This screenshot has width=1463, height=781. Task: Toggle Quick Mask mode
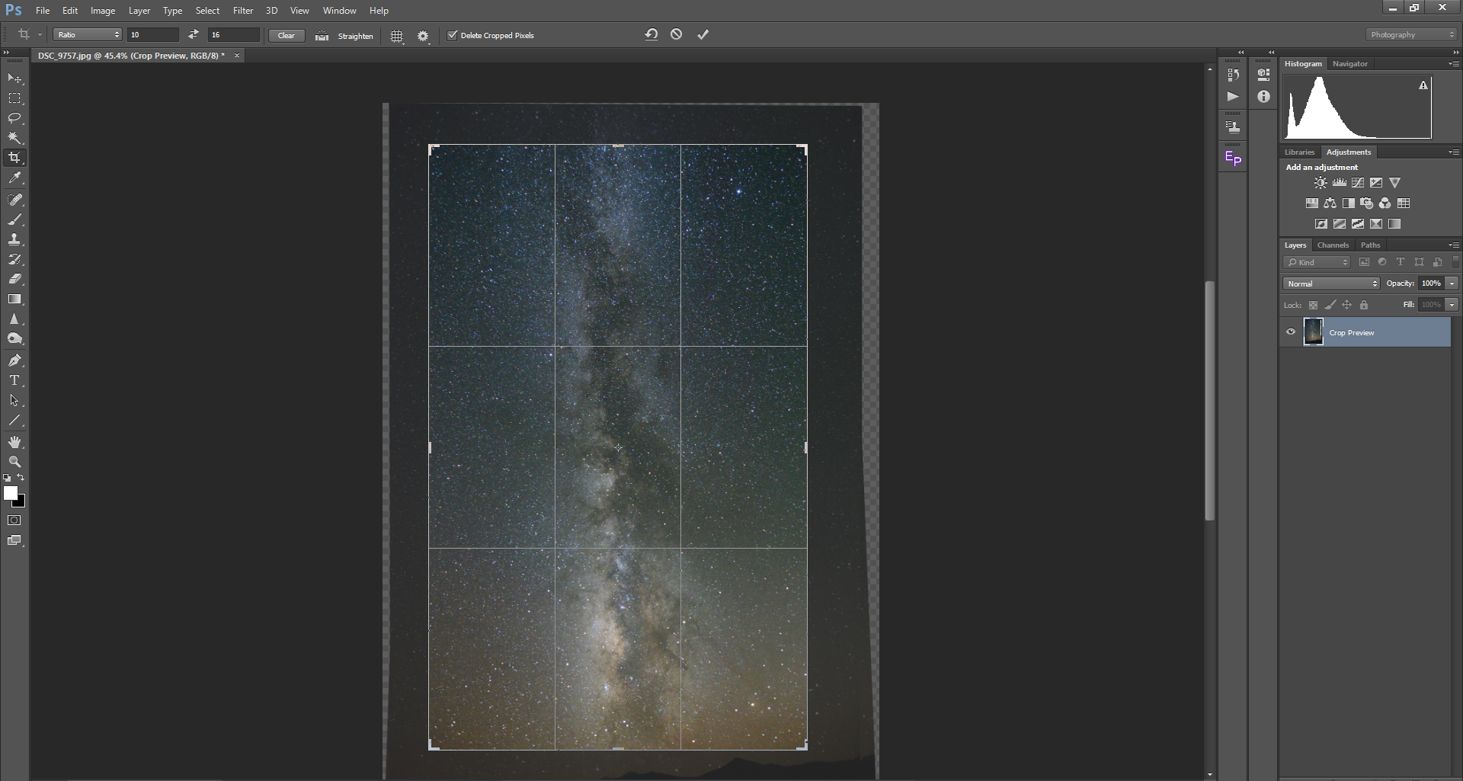point(14,520)
